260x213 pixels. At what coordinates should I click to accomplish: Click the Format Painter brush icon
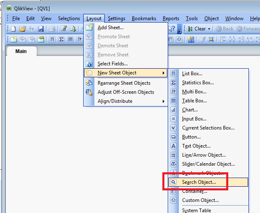[202, 39]
